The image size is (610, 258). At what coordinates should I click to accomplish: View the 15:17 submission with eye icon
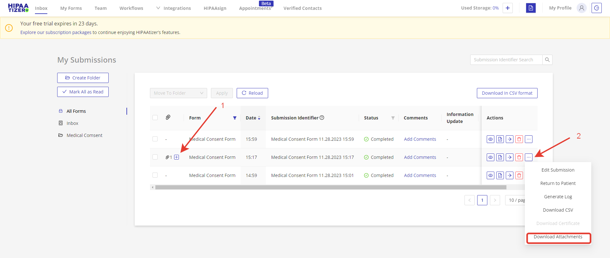click(x=491, y=157)
